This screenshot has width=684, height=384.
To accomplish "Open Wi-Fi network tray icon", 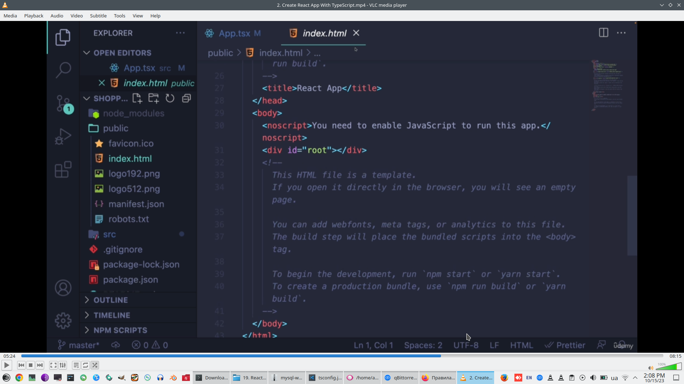I will 625,378.
